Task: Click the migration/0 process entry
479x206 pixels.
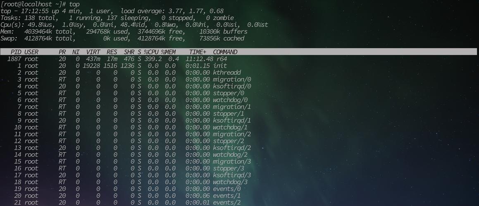Action: coord(232,79)
